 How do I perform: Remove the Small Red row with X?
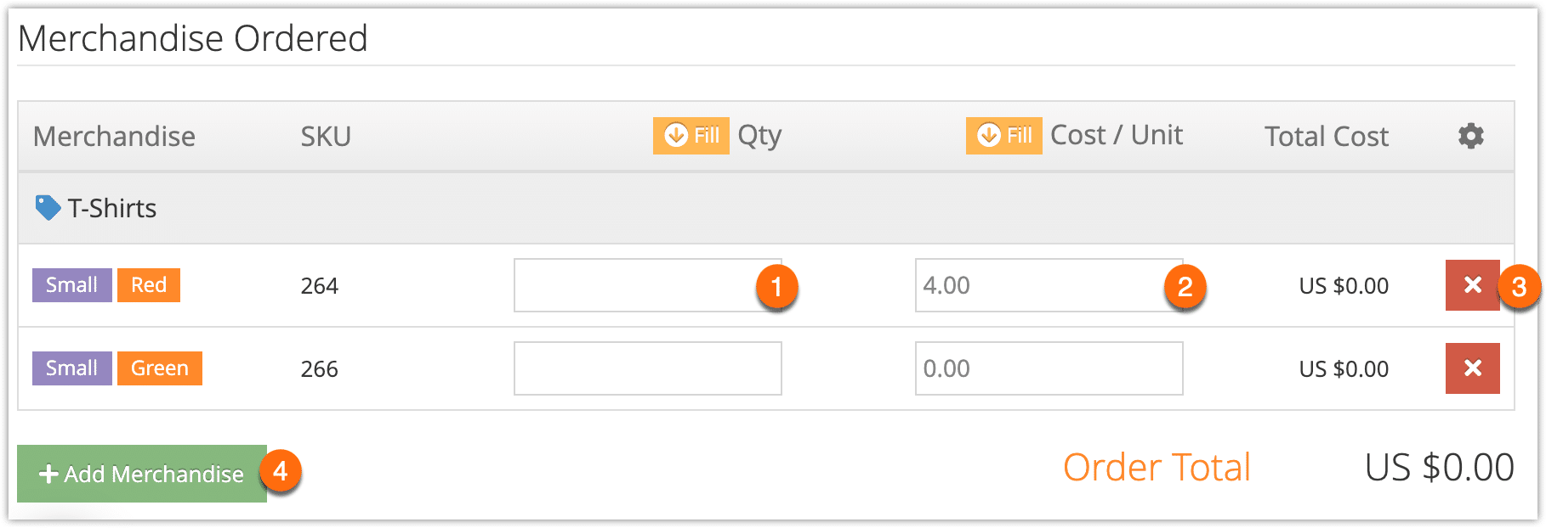(x=1472, y=285)
